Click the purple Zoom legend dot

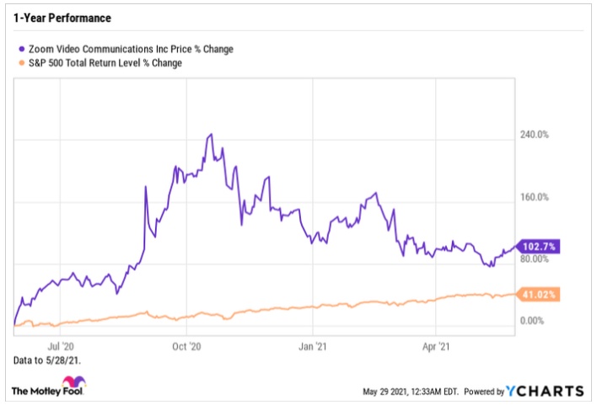tap(21, 49)
